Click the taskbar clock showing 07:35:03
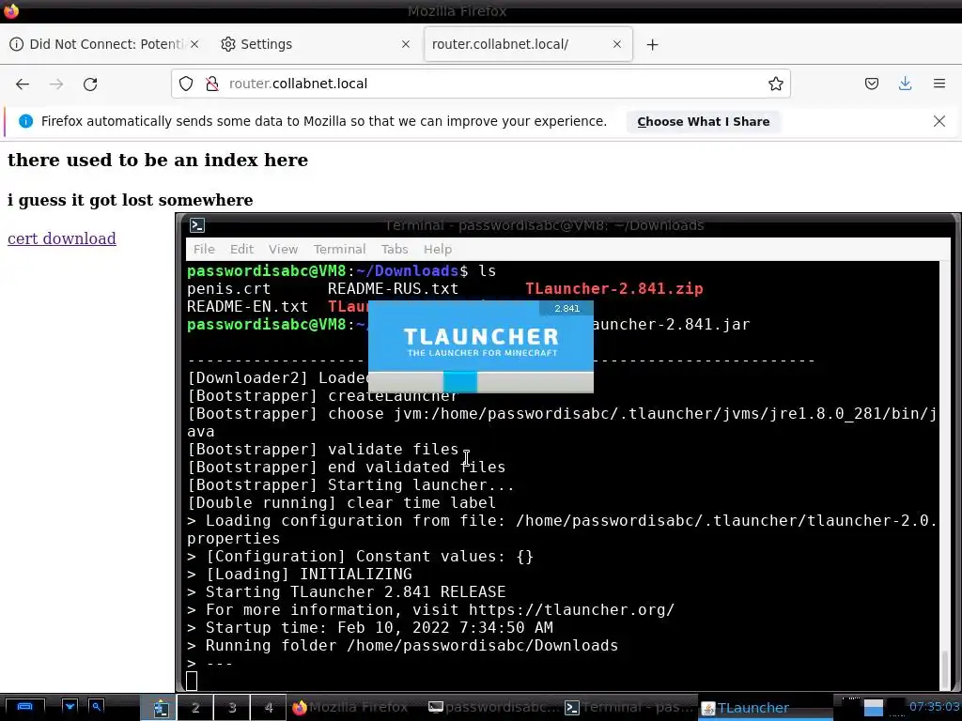This screenshot has height=721, width=962. pyautogui.click(x=934, y=707)
